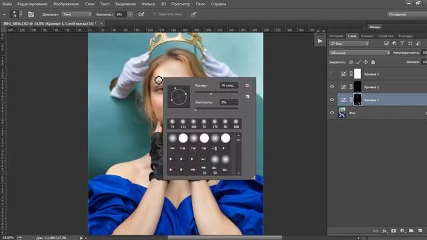Image resolution: width=427 pixels, height=240 pixels.
Task: Filter layers by shape layers icon
Action: 410,43
